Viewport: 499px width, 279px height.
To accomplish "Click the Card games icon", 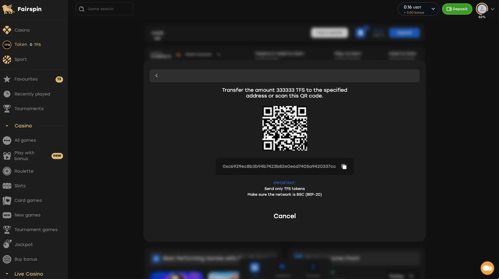I will (7, 200).
